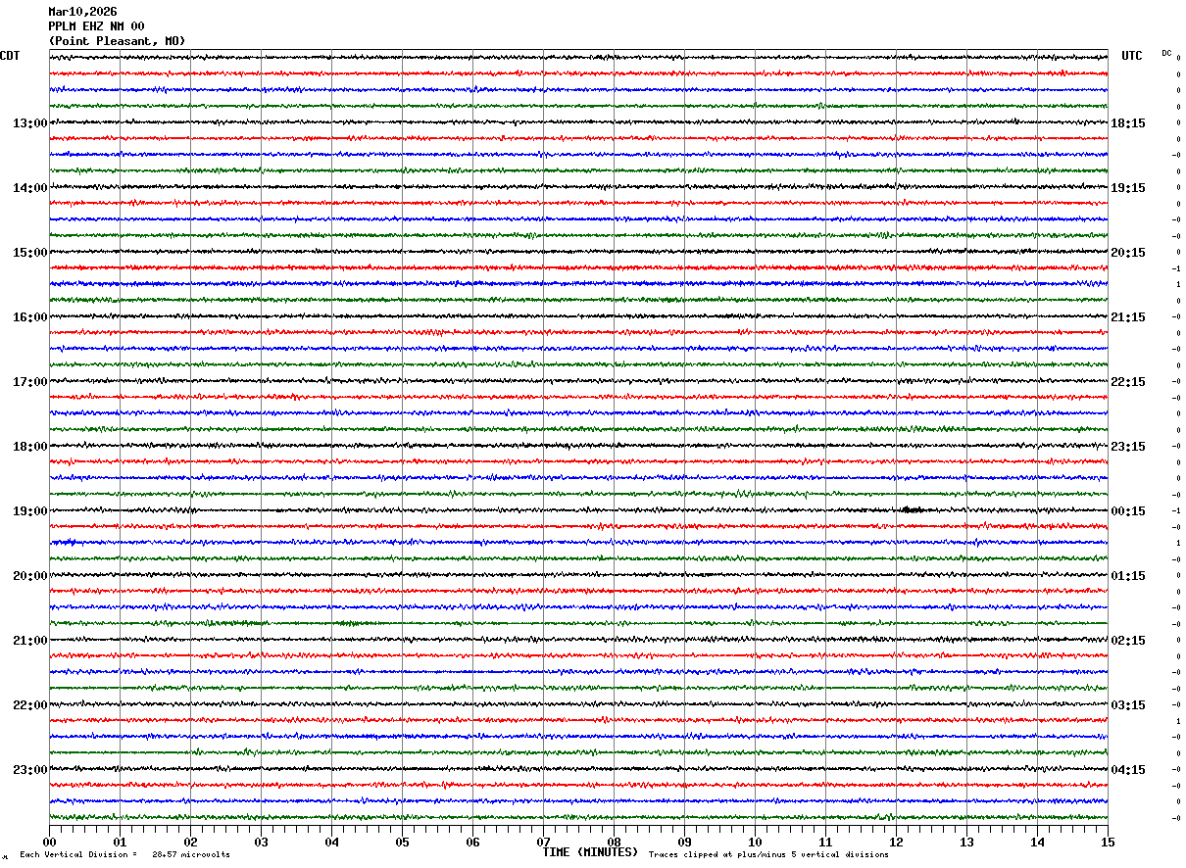The width and height of the screenshot is (1186, 868).
Task: Click the "Each Vertical Division = 28.57 microvolts" note
Action: tap(124, 855)
